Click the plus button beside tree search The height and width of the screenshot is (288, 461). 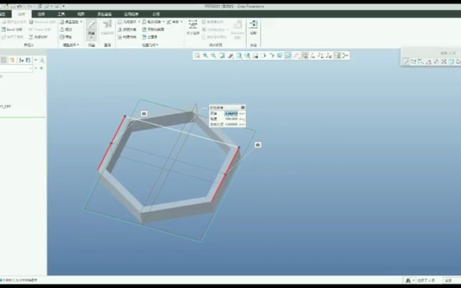[x=41, y=68]
